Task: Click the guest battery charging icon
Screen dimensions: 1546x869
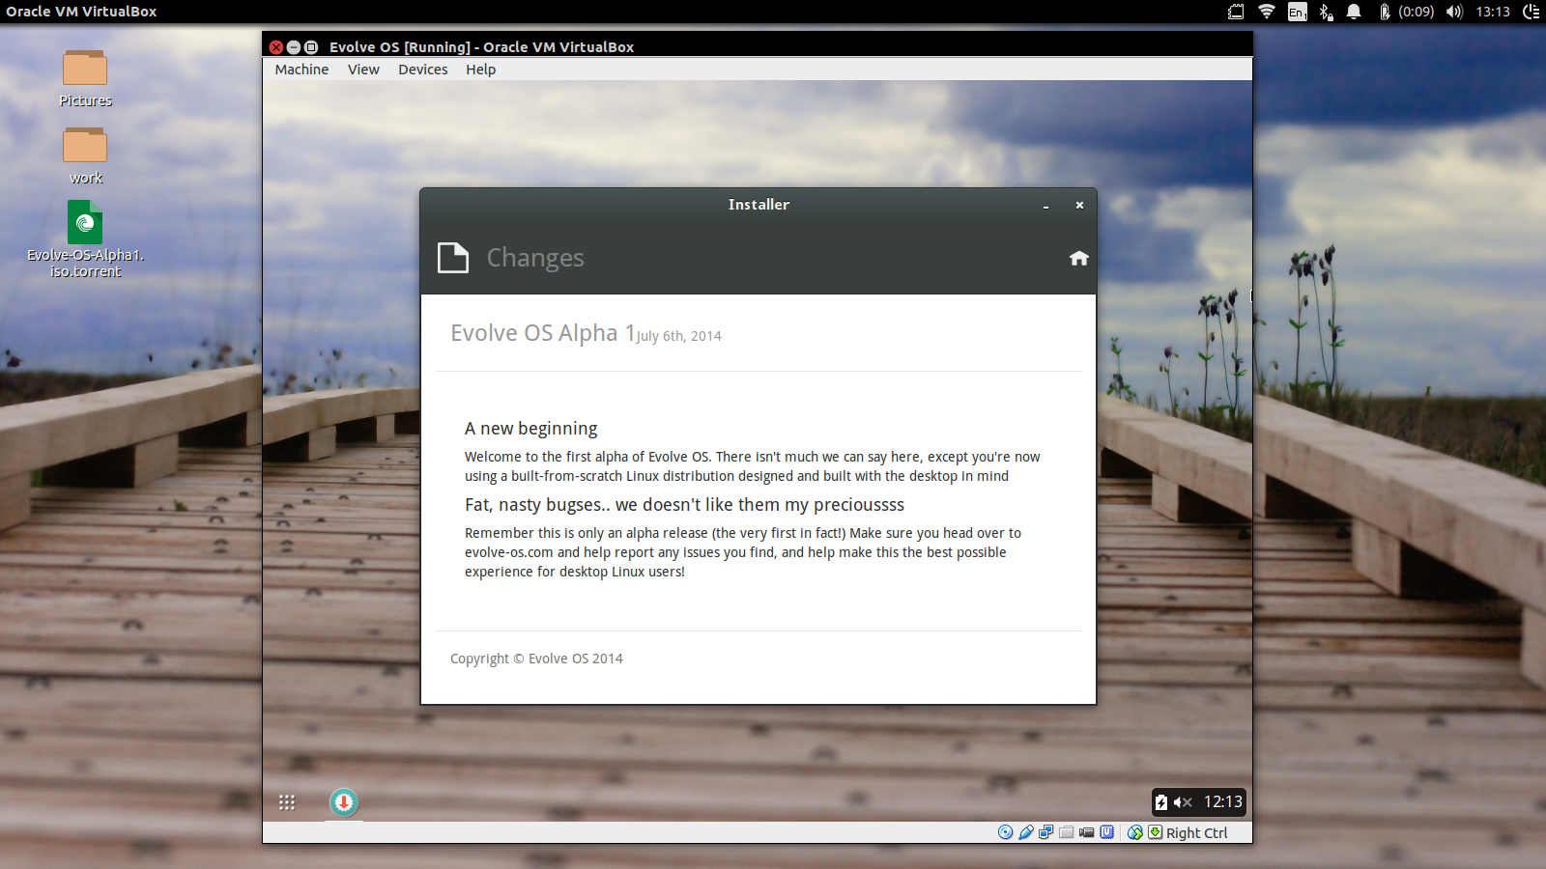Action: pos(1161,802)
